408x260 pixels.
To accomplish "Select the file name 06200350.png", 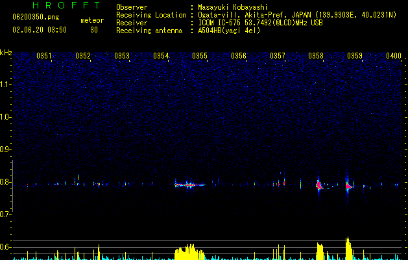I will click(x=36, y=18).
